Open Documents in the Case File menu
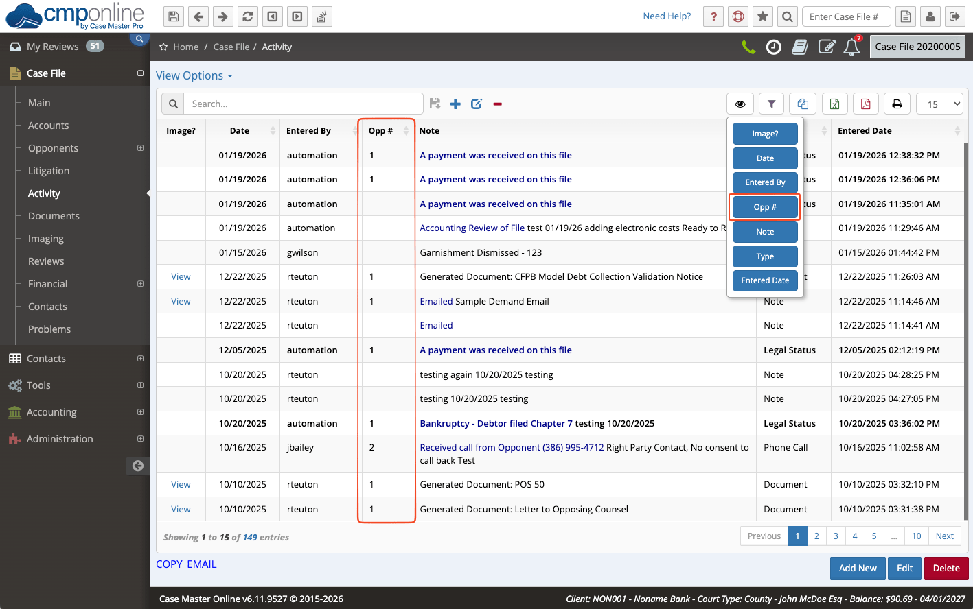973x609 pixels. [54, 216]
